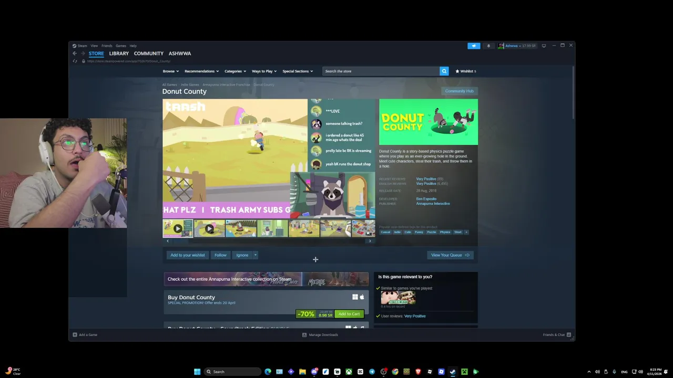673x378 pixels.
Task: Open the announcements megaphone button
Action: tap(474, 46)
